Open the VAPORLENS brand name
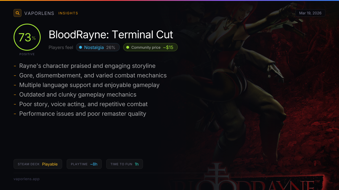The width and height of the screenshot is (339, 190). pos(39,13)
